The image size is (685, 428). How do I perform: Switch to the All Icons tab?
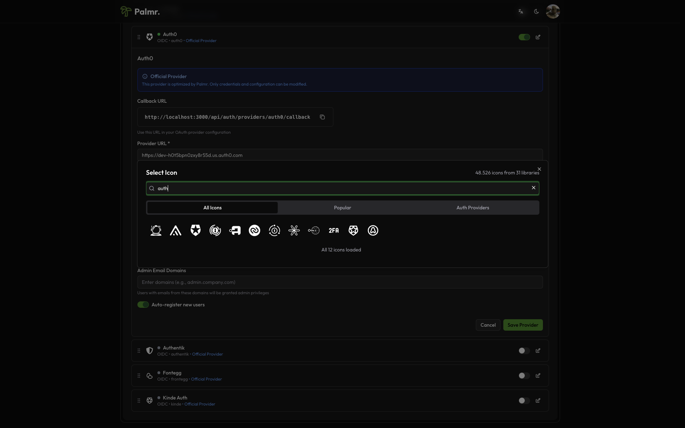pyautogui.click(x=212, y=208)
